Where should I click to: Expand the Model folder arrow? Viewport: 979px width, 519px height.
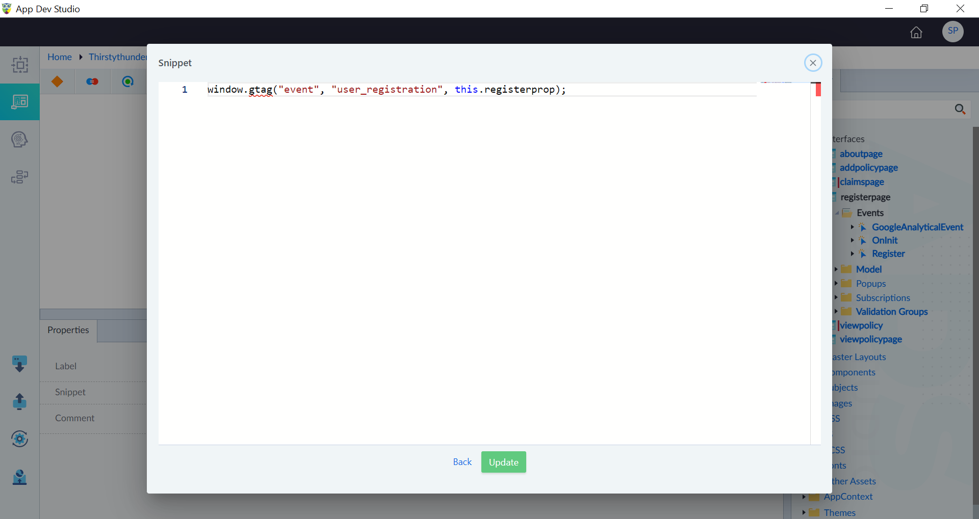tap(836, 269)
